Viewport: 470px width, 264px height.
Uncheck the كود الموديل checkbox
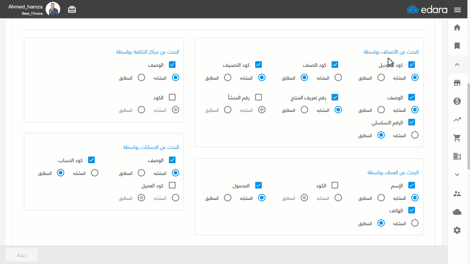coord(412,65)
